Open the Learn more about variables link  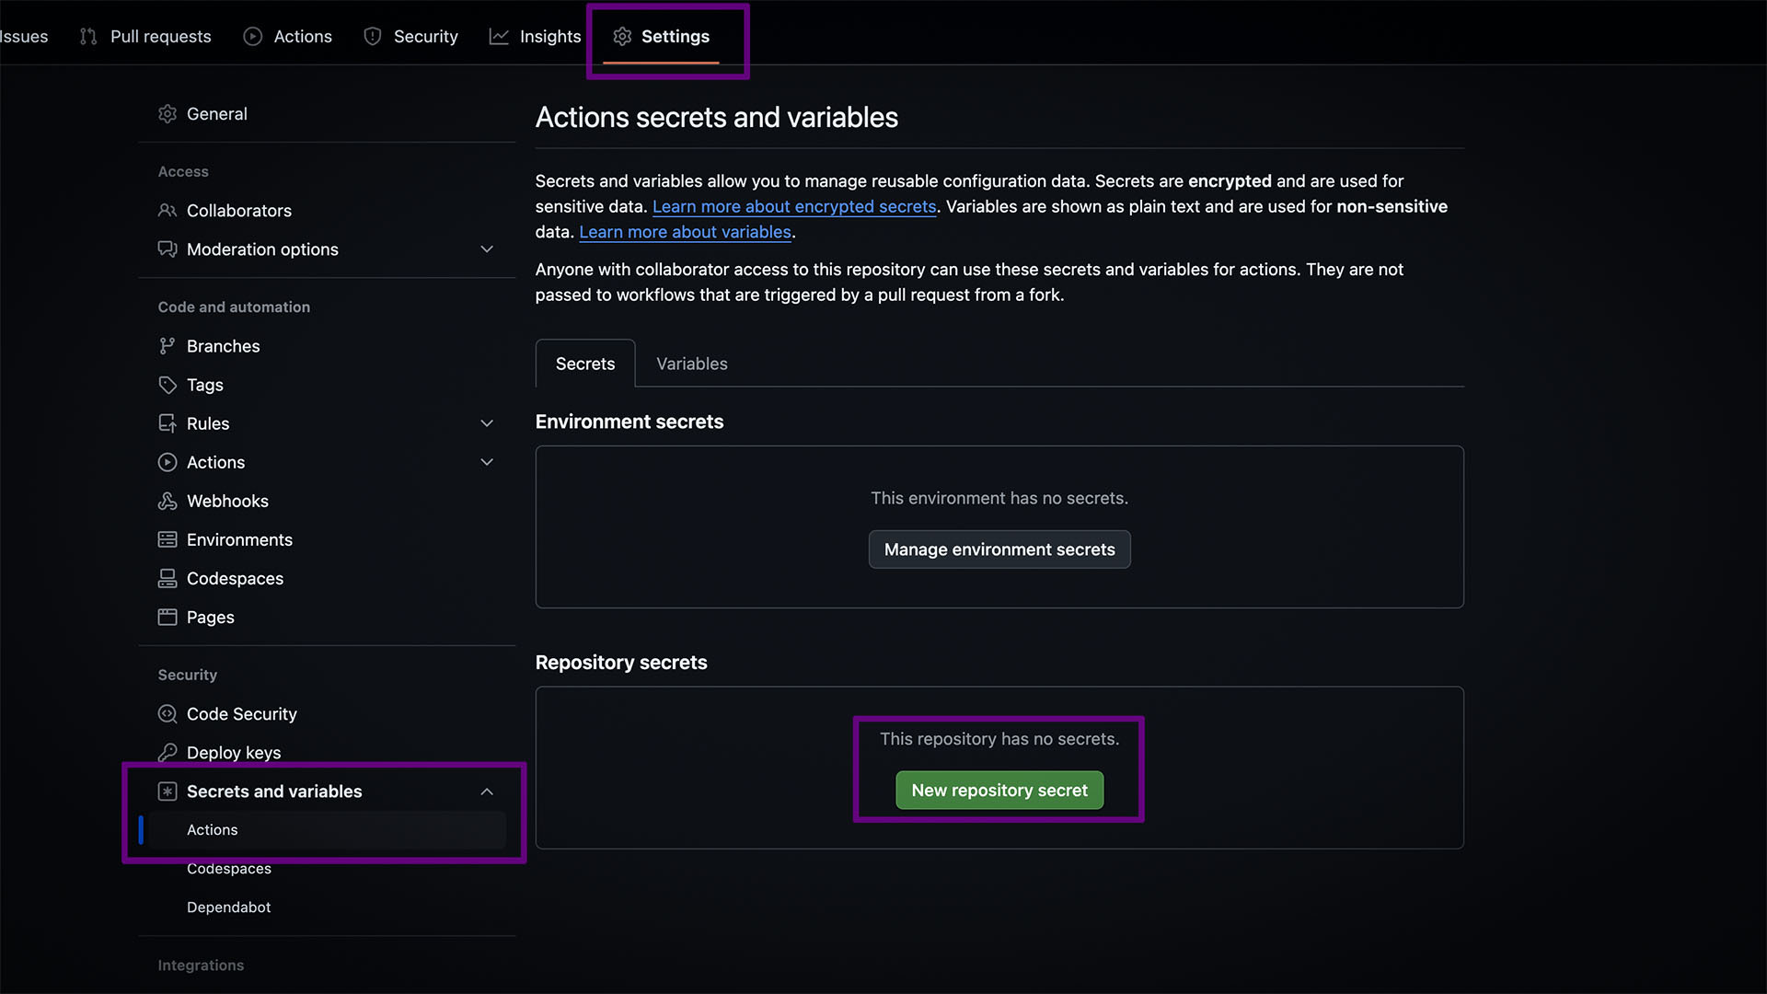685,232
